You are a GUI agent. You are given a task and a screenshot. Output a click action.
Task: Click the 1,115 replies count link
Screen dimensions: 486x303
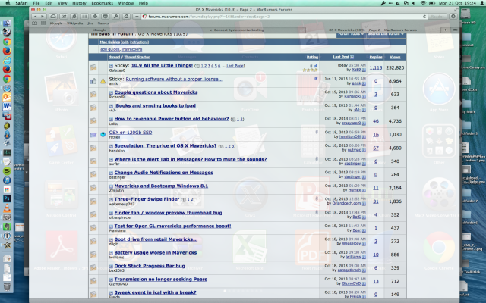376,67
